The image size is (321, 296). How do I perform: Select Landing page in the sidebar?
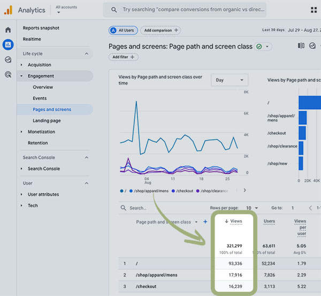coord(47,121)
